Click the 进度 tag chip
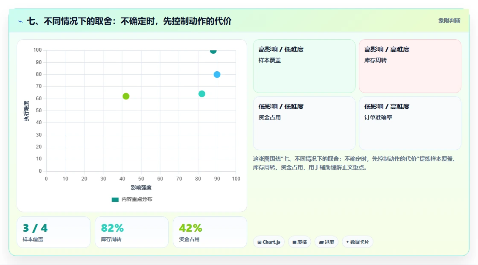The width and height of the screenshot is (478, 265). point(326,242)
